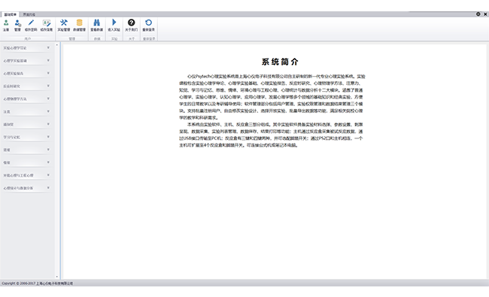Expand the 学习与记忆 sidebar section
The height and width of the screenshot is (297, 489).
[x=26, y=137]
